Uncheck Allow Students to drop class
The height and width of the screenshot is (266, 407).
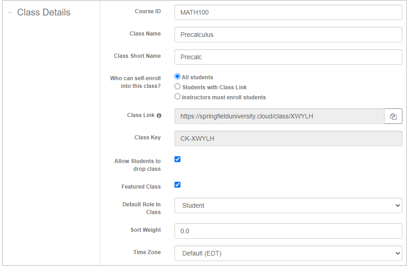pos(178,159)
